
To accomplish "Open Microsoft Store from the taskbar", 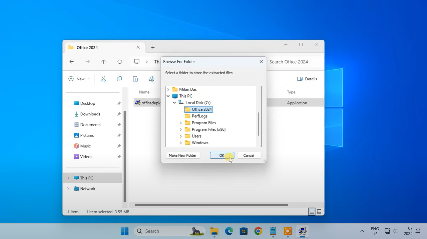I will point(244,231).
